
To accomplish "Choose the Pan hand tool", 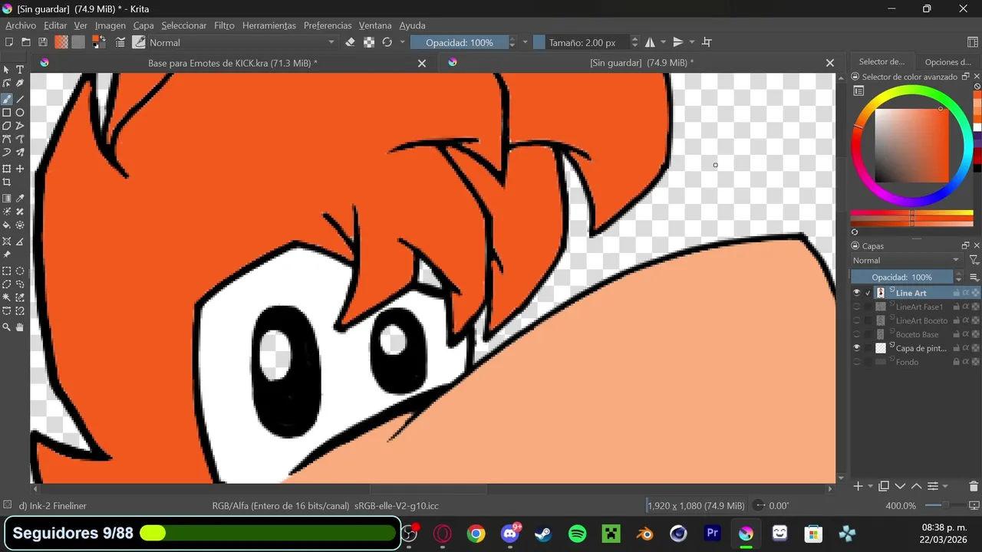I will [x=20, y=327].
